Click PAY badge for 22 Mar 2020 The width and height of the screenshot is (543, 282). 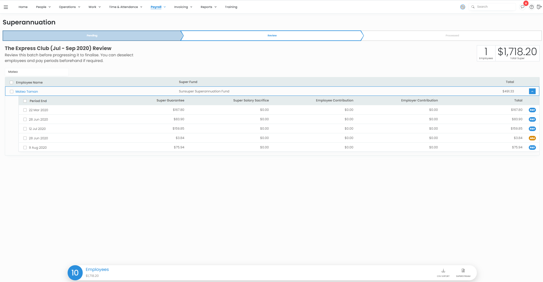point(532,110)
